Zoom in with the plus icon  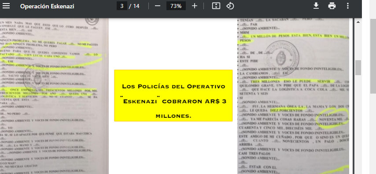pos(195,6)
